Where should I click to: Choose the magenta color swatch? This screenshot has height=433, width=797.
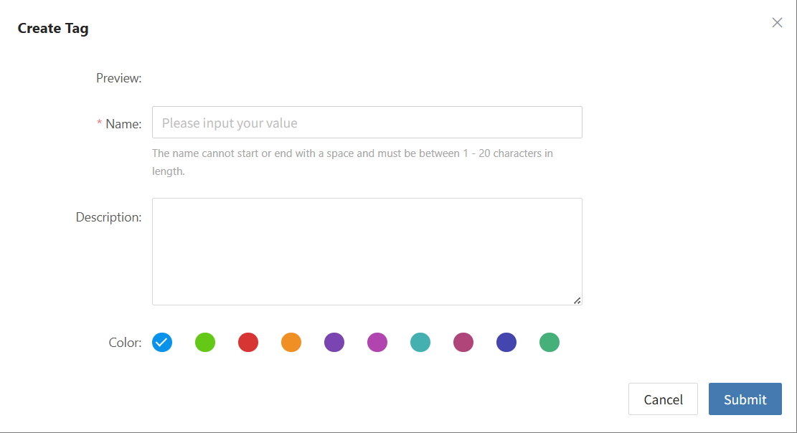click(377, 342)
